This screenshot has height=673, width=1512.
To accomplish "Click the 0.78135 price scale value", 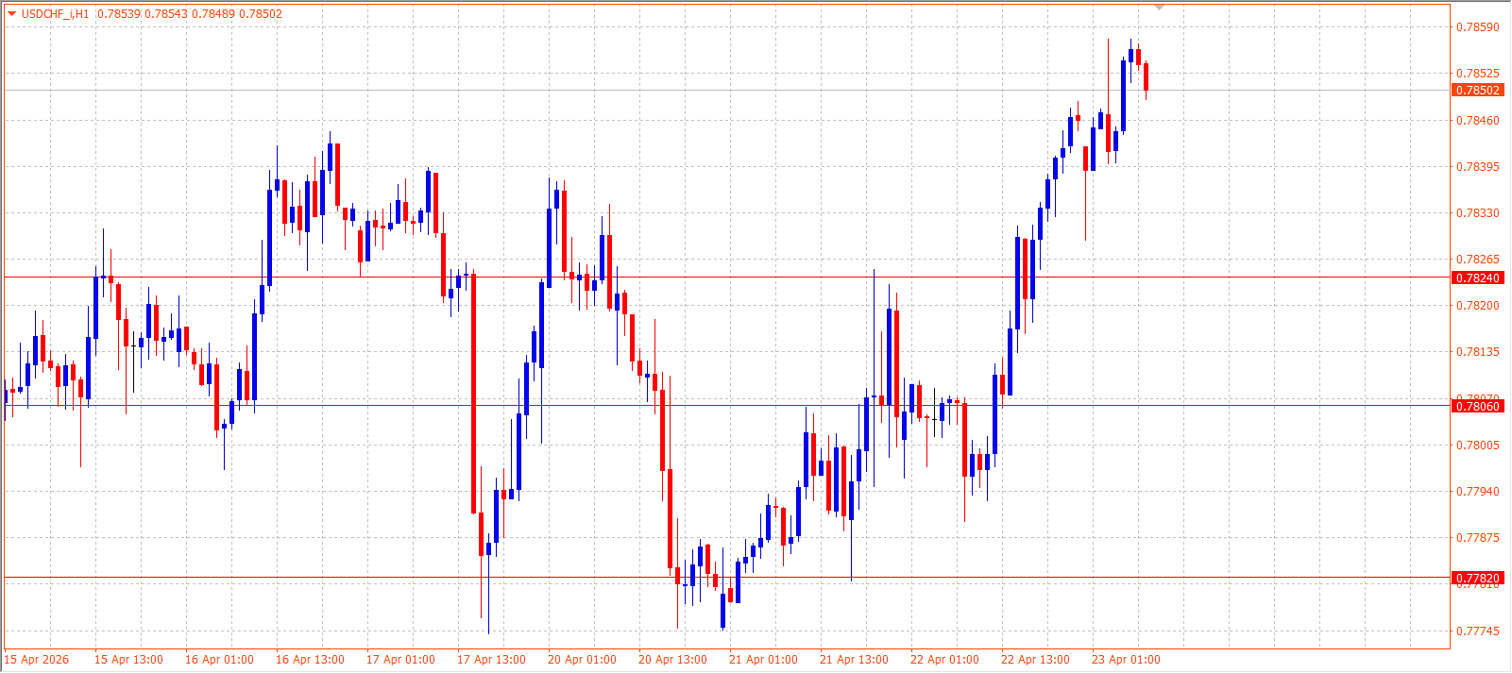I will [x=1477, y=352].
